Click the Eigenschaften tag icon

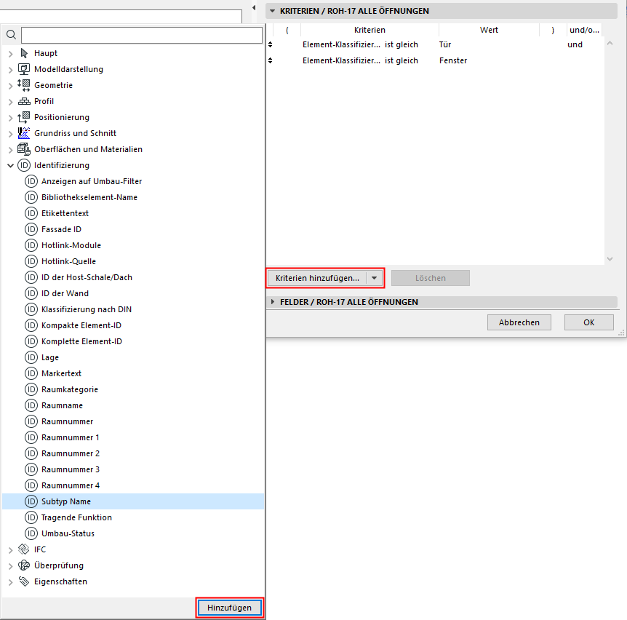point(24,581)
